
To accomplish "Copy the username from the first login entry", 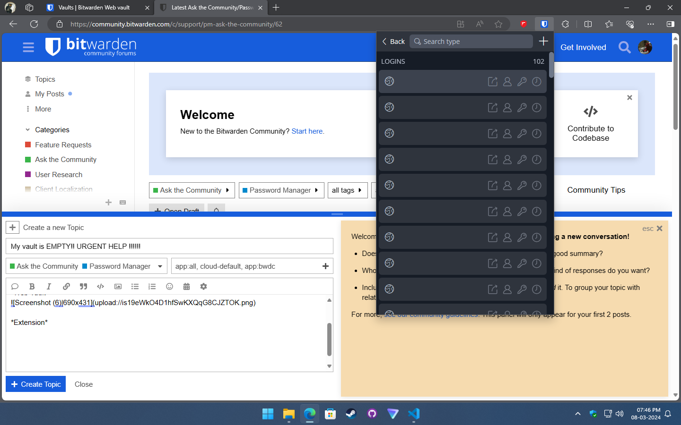I will point(507,81).
